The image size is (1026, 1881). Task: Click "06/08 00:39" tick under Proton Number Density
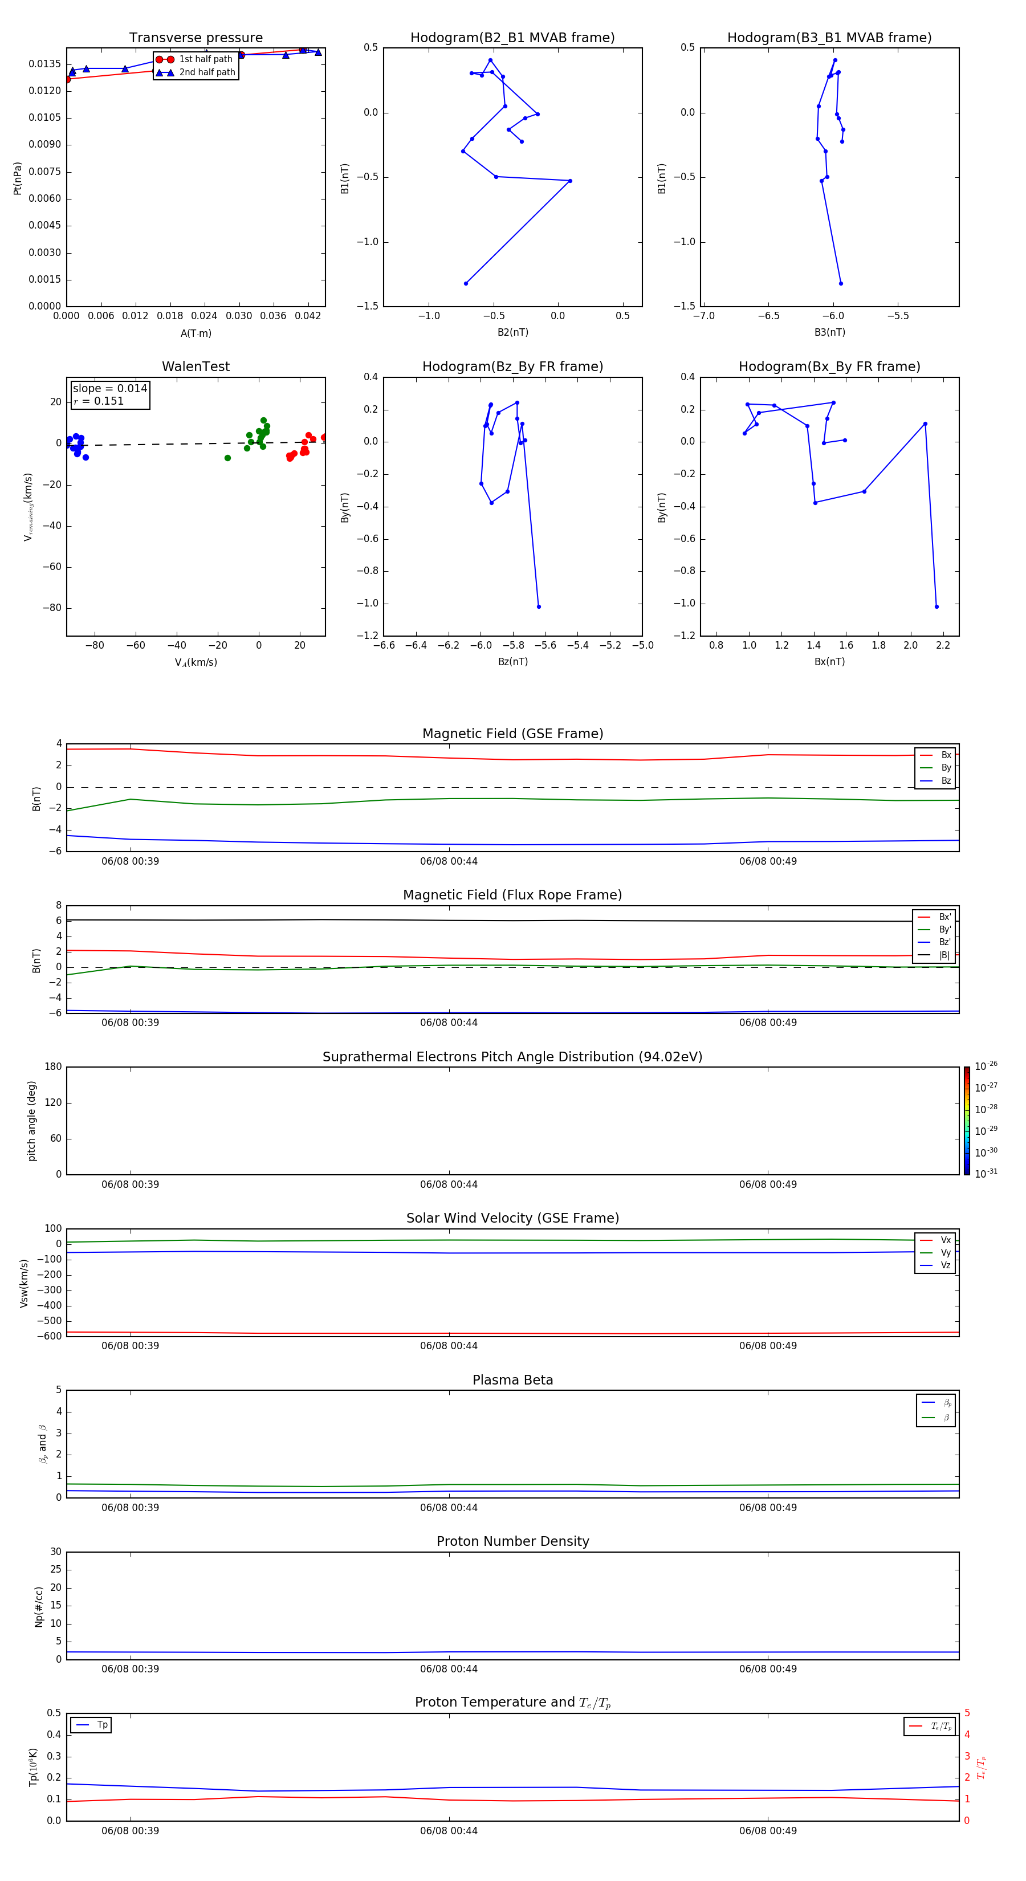click(130, 1669)
